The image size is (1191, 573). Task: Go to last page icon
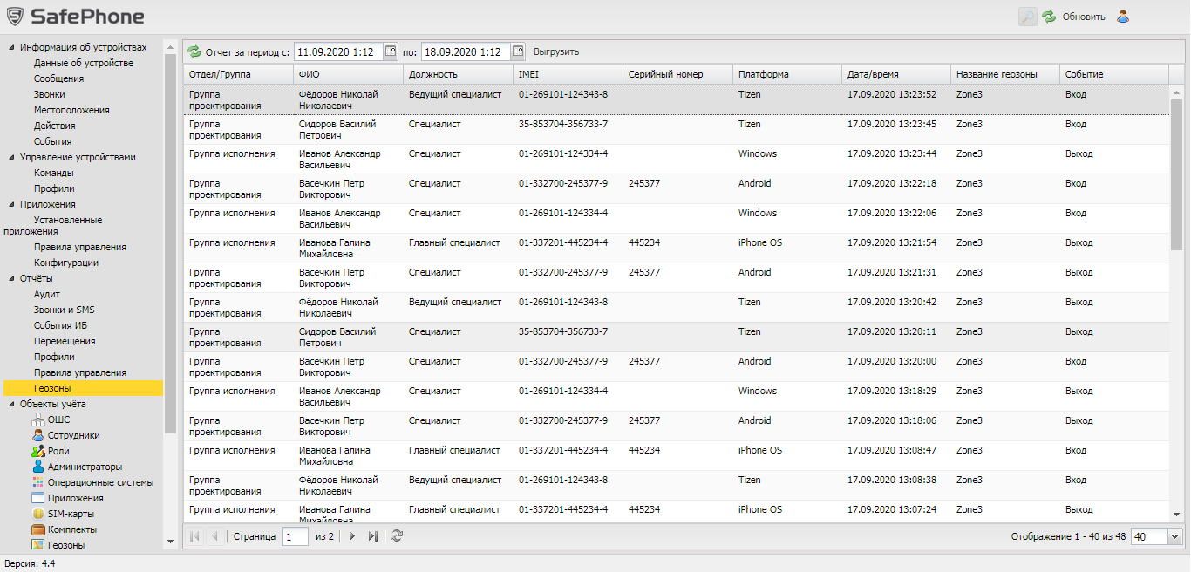[373, 536]
